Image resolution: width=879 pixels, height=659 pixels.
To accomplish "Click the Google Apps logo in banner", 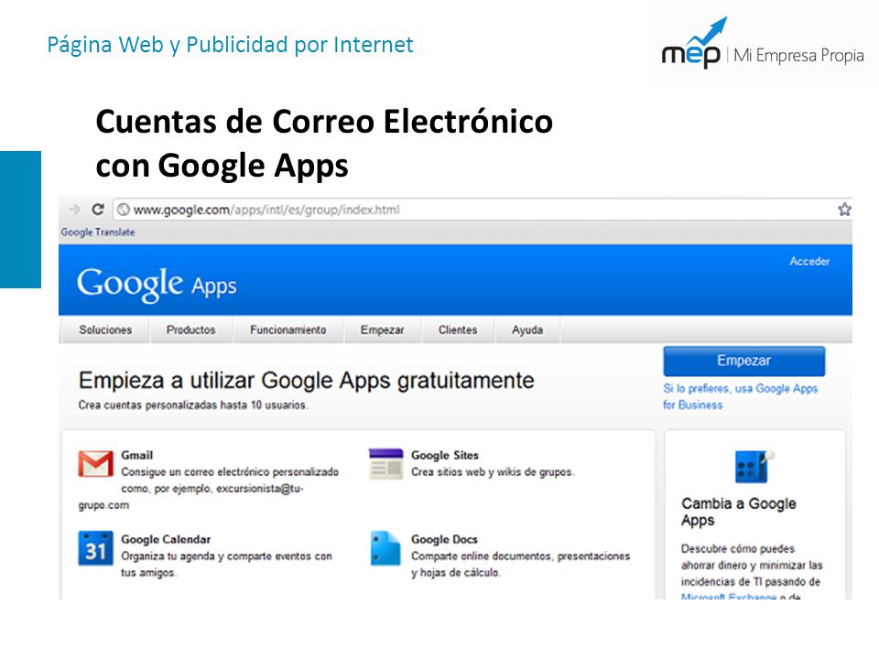I will [157, 284].
